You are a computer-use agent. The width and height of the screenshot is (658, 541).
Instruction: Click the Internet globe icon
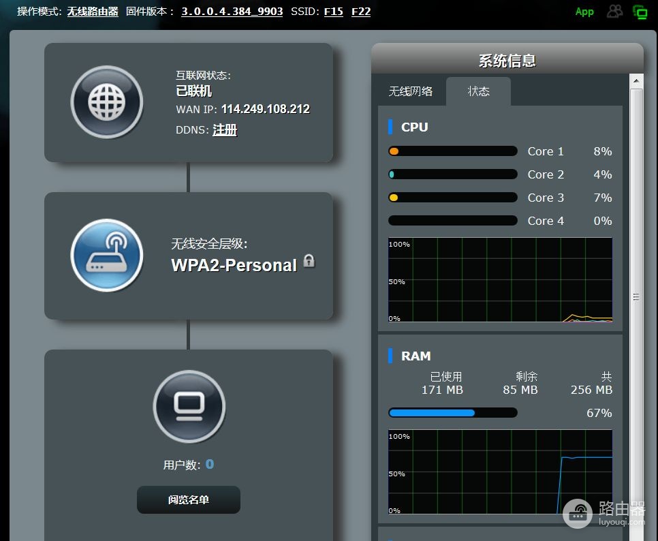pyautogui.click(x=106, y=102)
